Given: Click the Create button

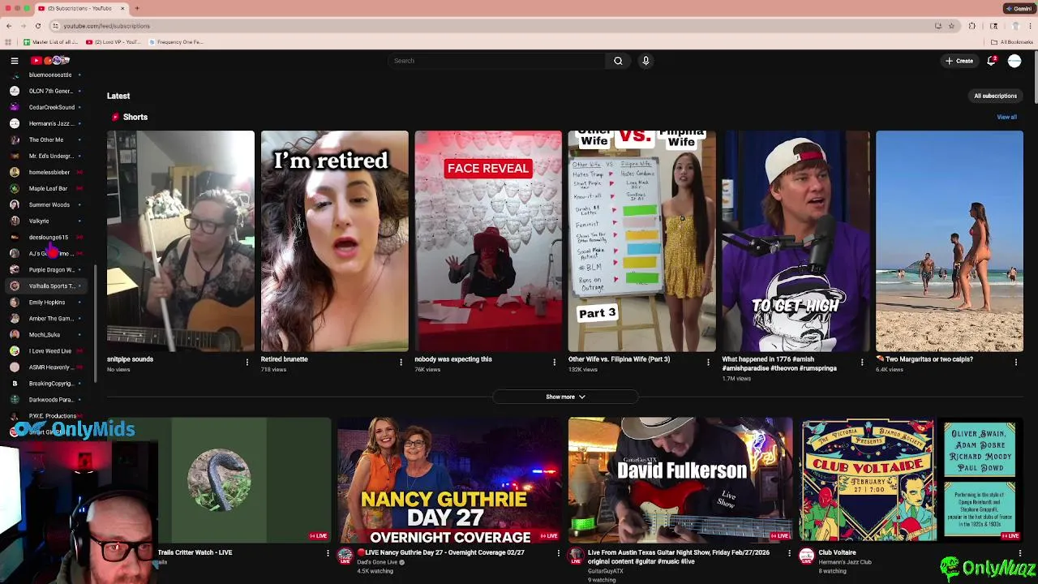Looking at the screenshot, I should click(x=959, y=61).
